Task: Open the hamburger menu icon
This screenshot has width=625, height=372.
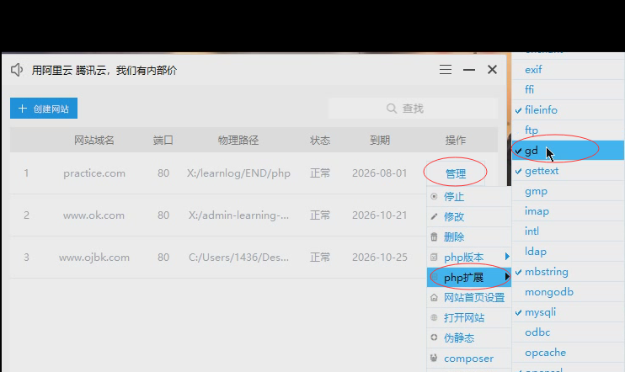Action: point(446,70)
